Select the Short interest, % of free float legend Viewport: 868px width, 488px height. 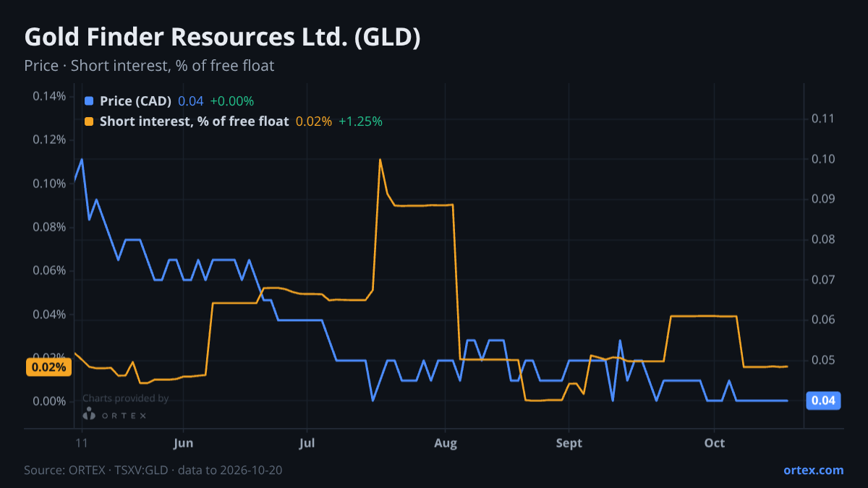(x=194, y=121)
